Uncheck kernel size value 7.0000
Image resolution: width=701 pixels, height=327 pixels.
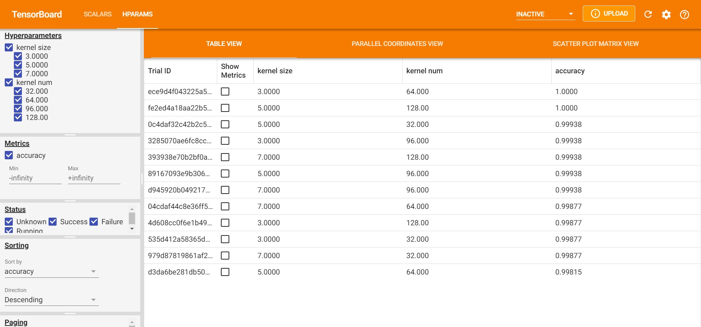[18, 74]
